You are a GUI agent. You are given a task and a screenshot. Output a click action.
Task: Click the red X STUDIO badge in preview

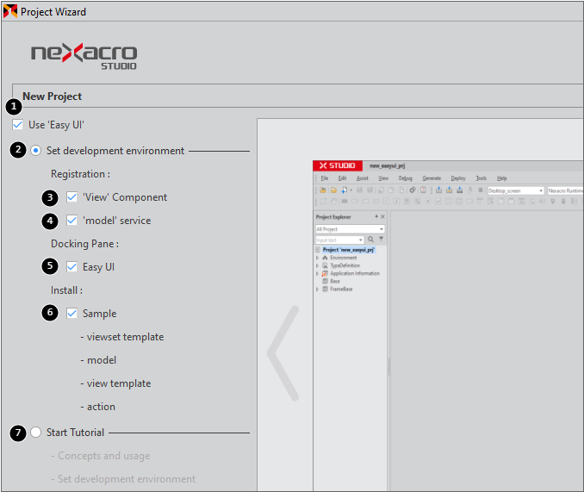coord(338,165)
